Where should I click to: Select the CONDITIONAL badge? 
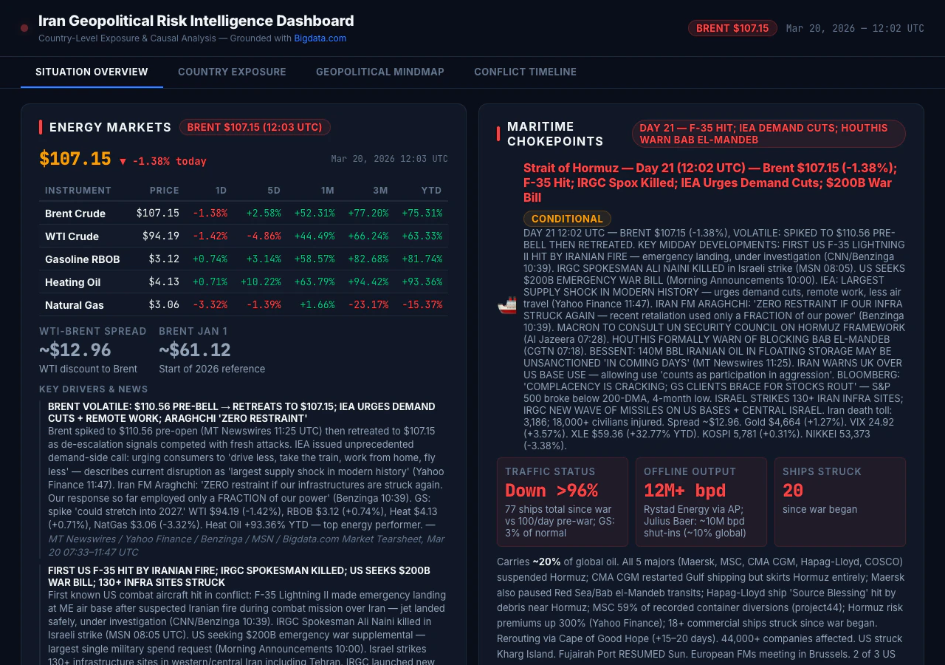tap(567, 219)
